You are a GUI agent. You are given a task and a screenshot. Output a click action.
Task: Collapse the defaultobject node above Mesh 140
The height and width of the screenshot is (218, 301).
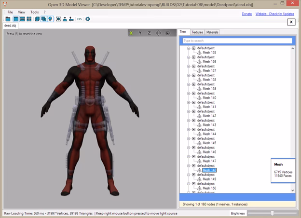[x=189, y=94]
